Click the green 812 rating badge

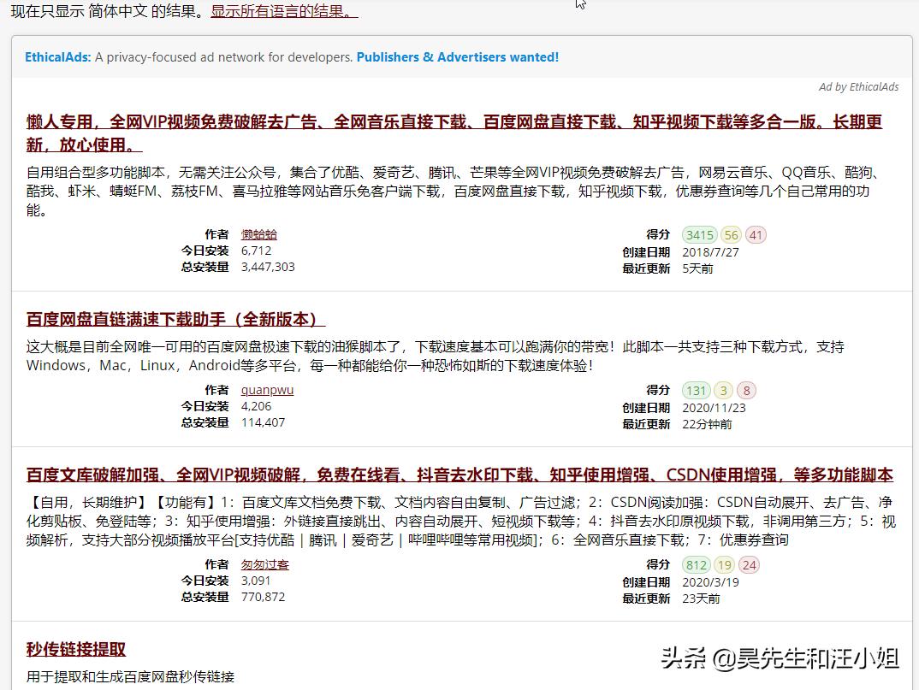[696, 564]
